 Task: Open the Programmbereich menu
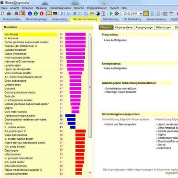[x=97, y=8]
